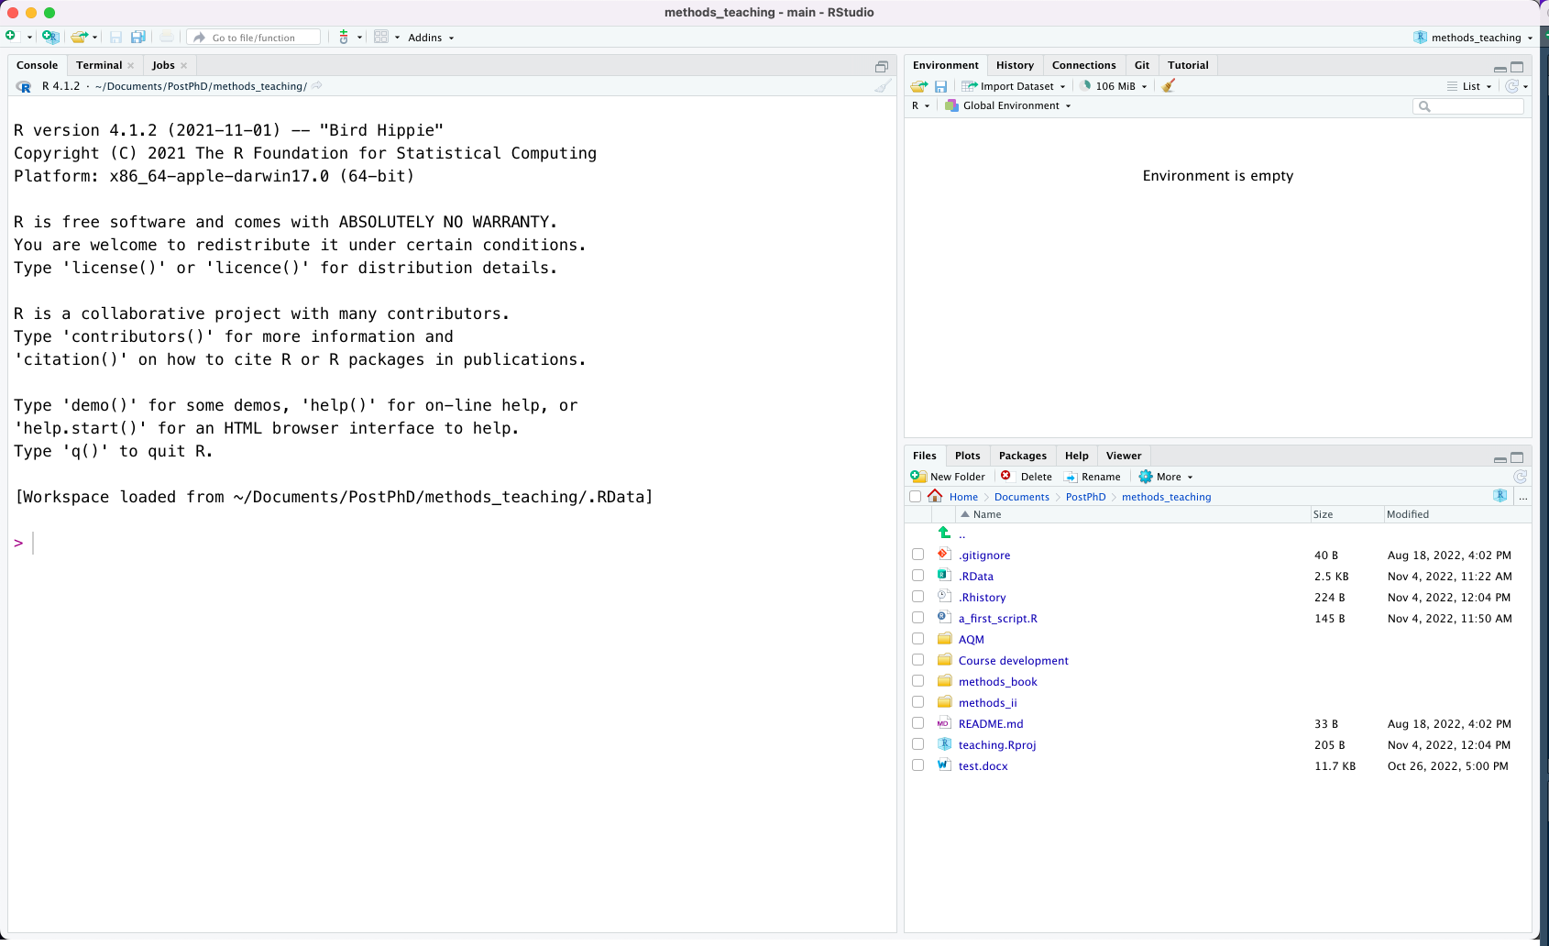Viewport: 1549px width, 946px height.
Task: Delete selected files in Files pane
Action: tap(1027, 476)
